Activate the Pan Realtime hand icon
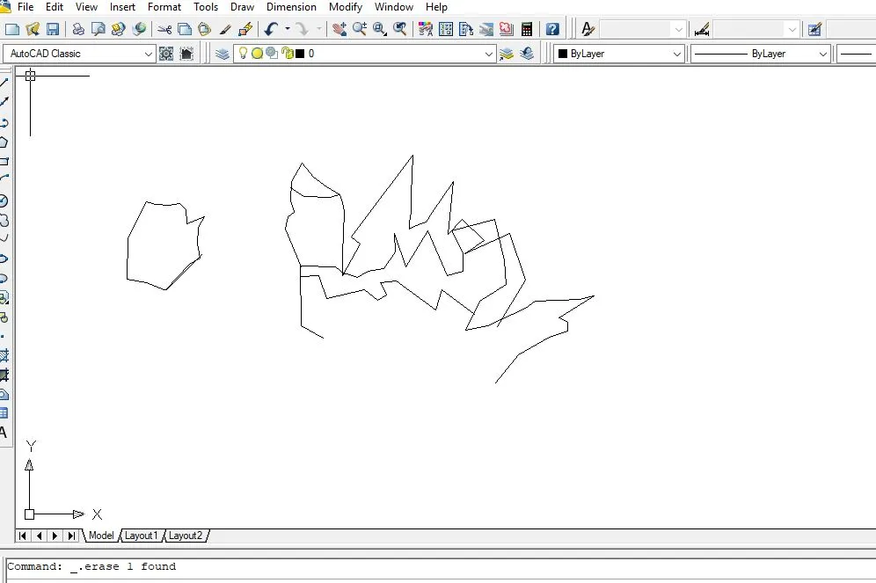The image size is (876, 583). (x=339, y=29)
